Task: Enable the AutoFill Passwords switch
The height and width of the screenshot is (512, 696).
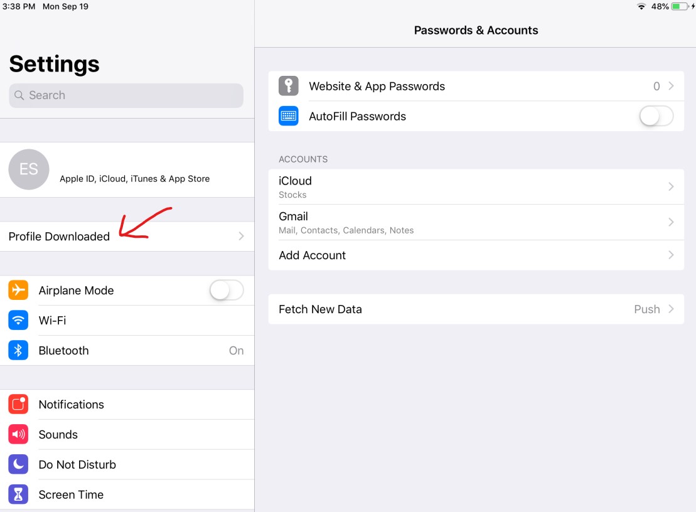Action: (x=656, y=116)
